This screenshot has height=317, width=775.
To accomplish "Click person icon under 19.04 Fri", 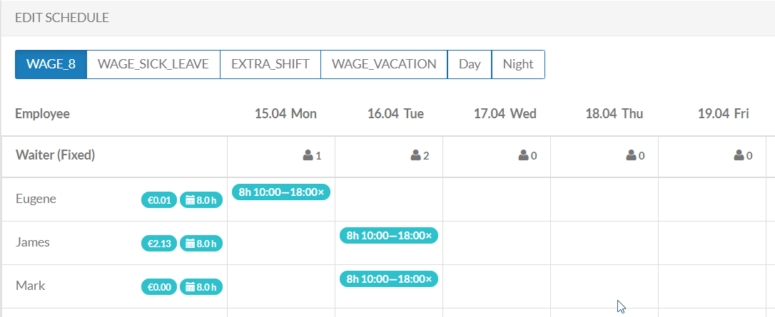I will (739, 155).
